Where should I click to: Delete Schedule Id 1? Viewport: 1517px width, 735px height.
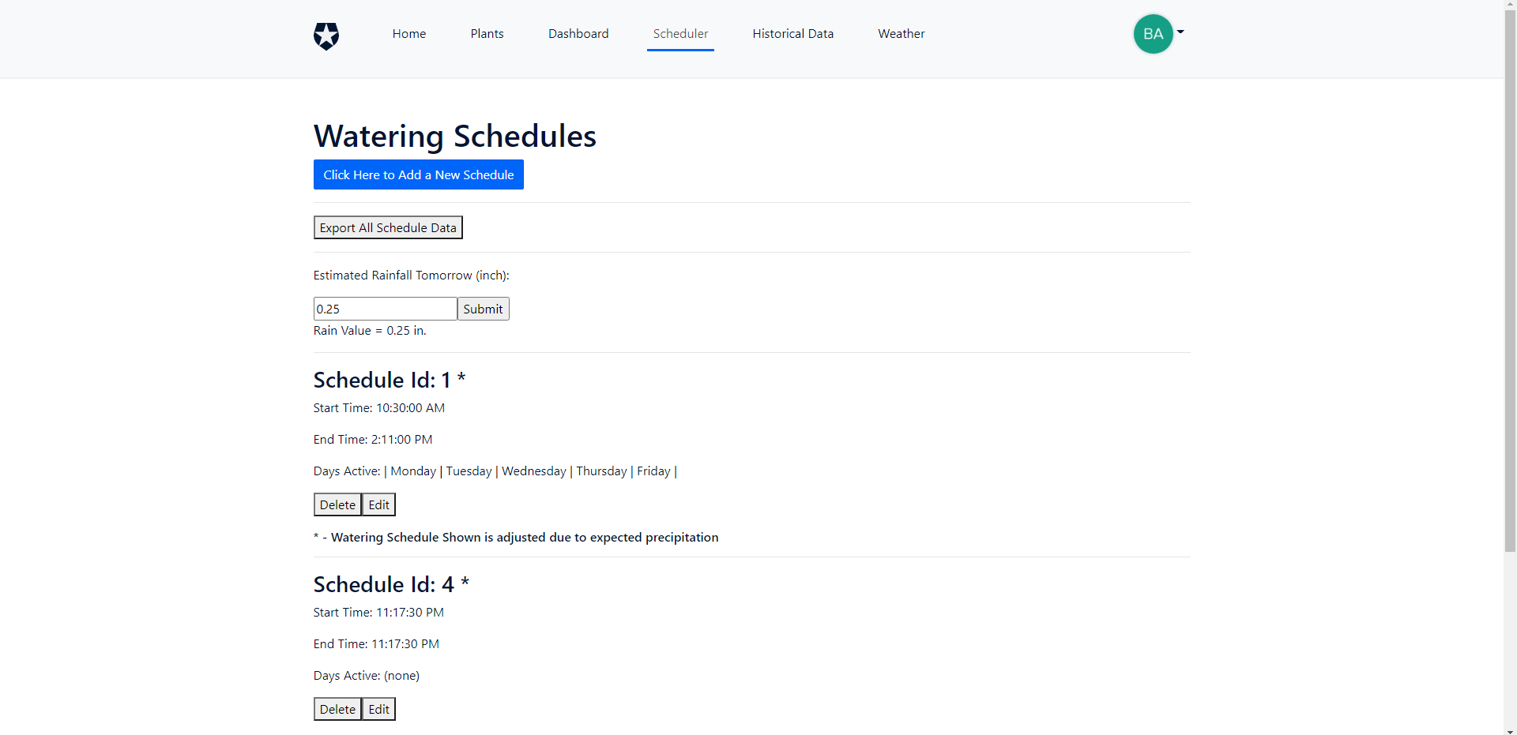337,504
